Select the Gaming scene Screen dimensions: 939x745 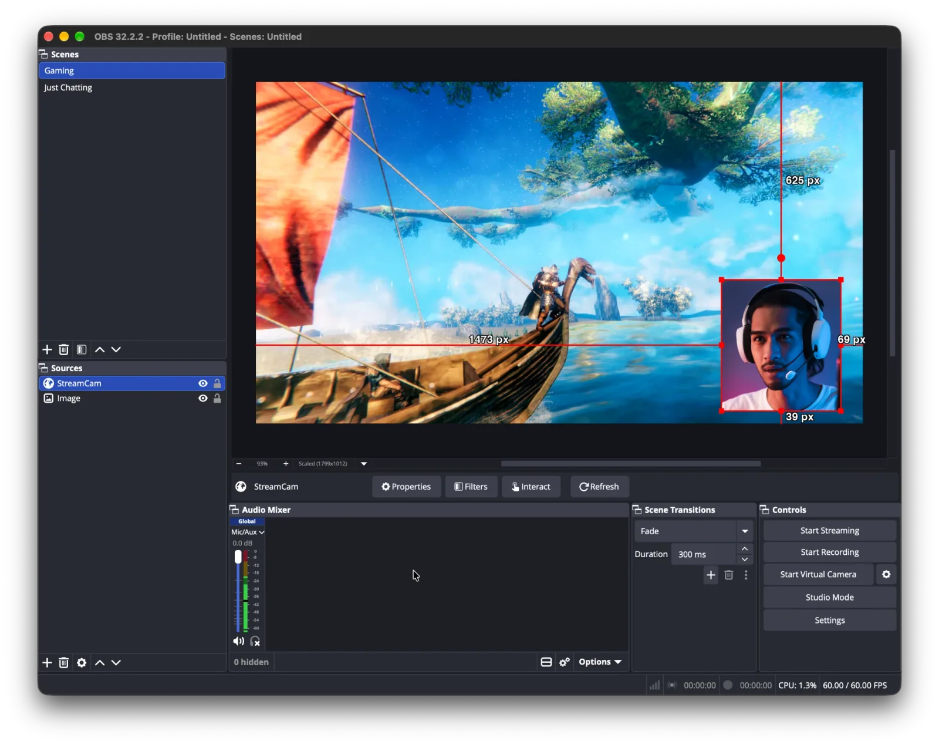(x=132, y=70)
